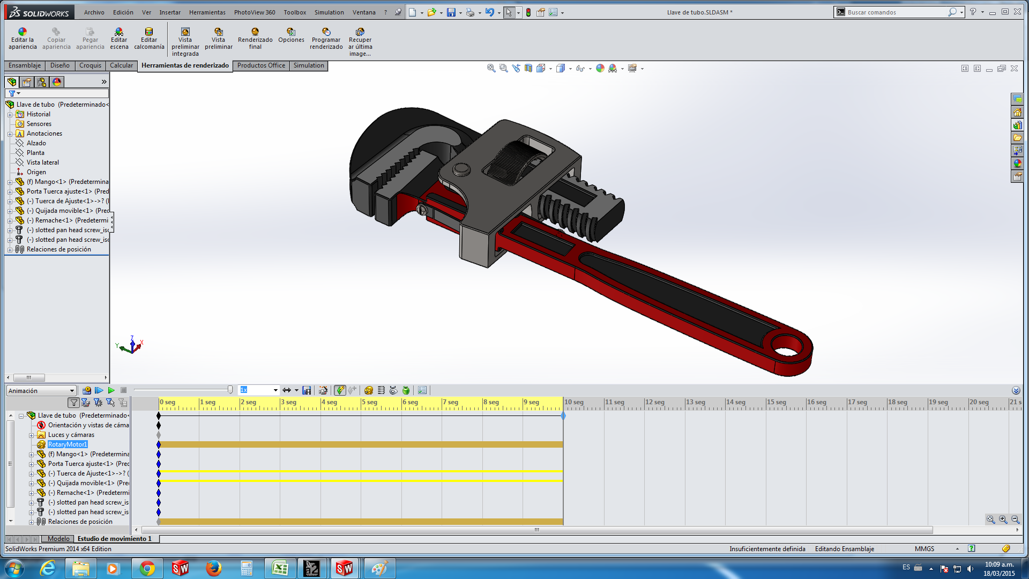Toggle the Autokey button
This screenshot has width=1029, height=579.
(340, 390)
